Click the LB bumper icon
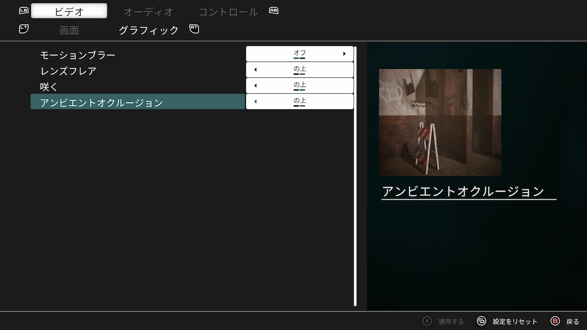Screen dimensions: 587x330 tap(24, 10)
